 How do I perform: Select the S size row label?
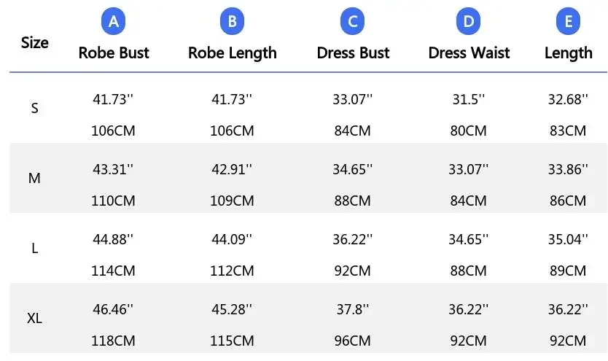34,108
